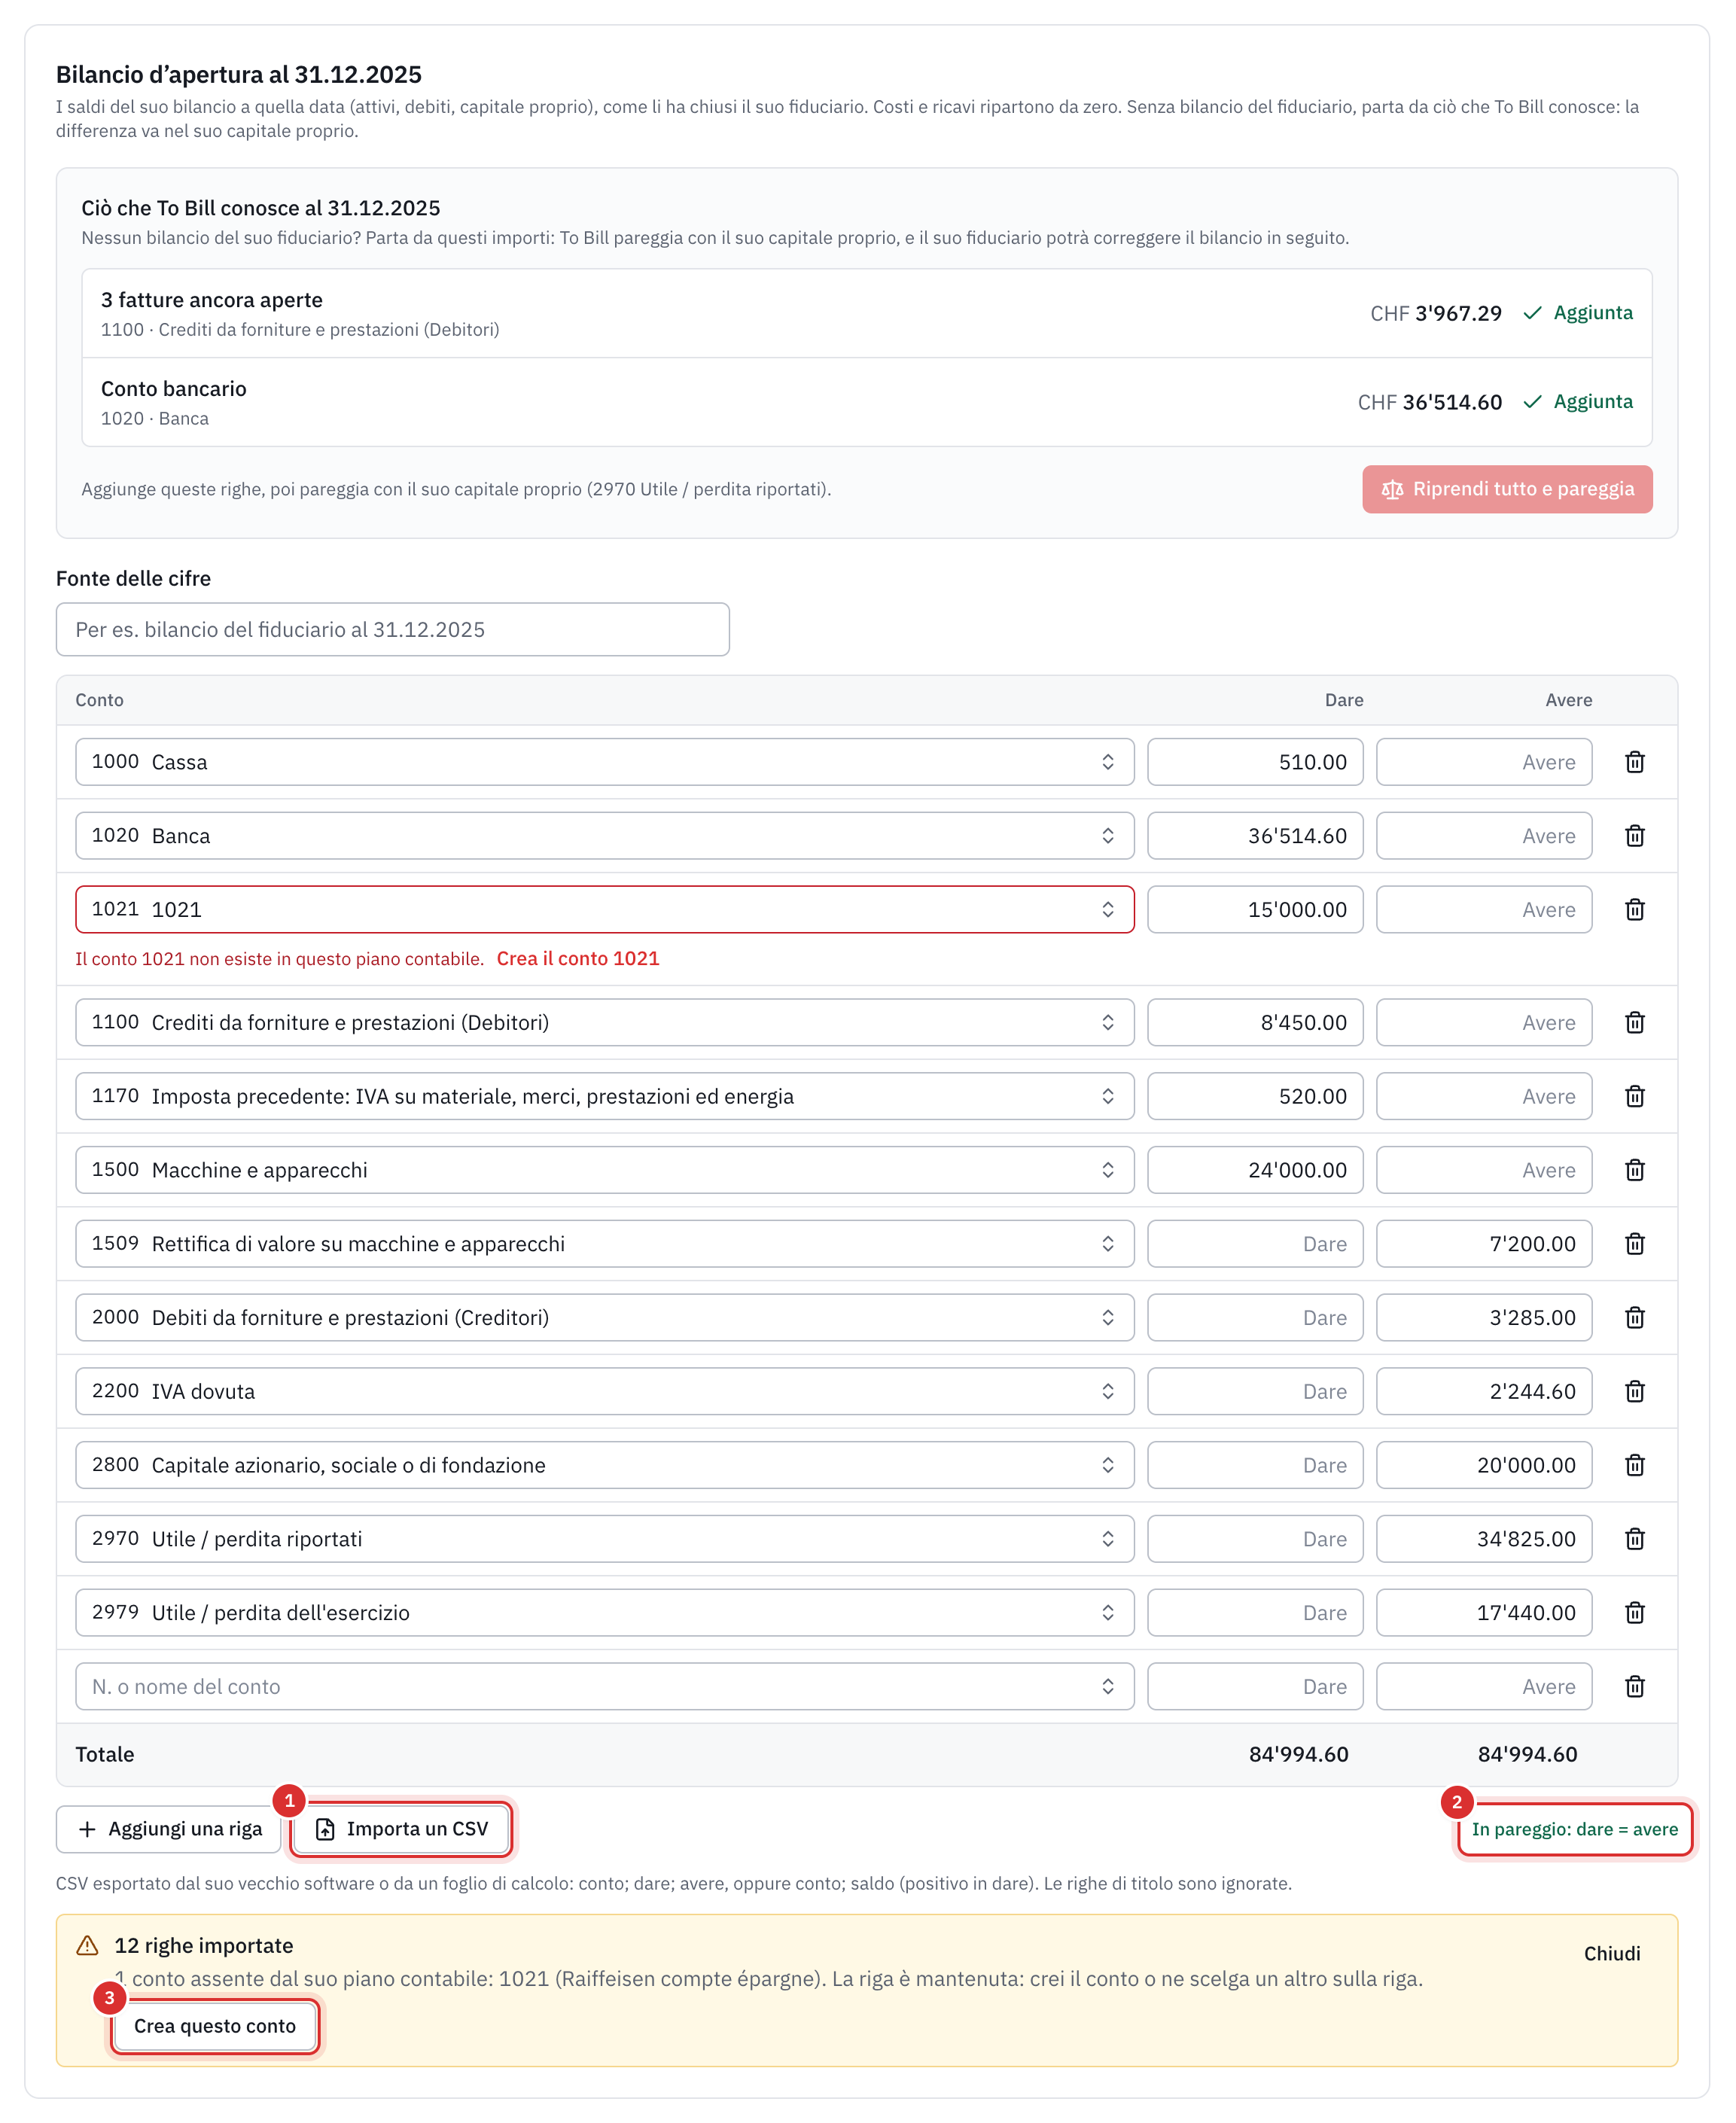Expand the 1021 account selector
Viewport: 1736px width, 2123px height.
coord(604,910)
